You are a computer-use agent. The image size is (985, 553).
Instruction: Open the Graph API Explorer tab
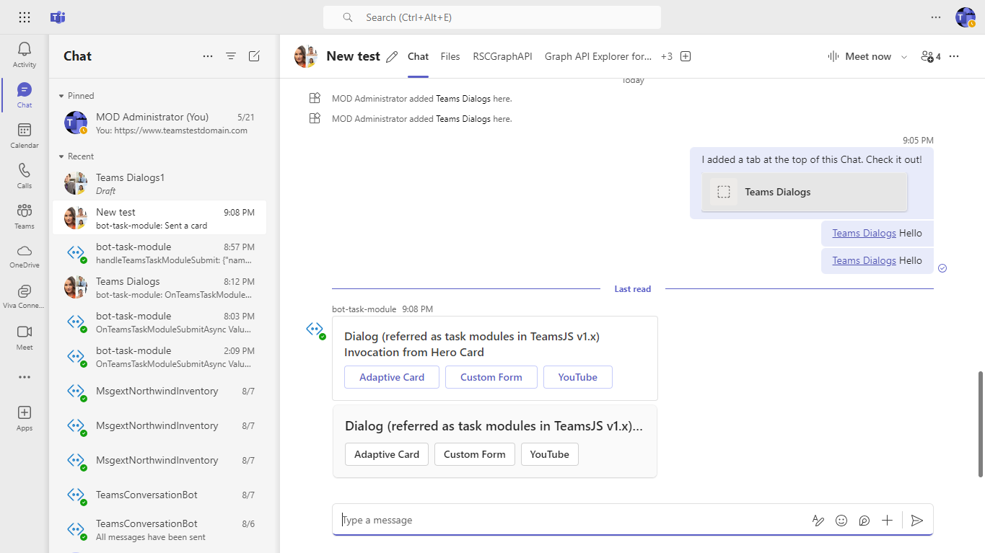[x=598, y=56]
